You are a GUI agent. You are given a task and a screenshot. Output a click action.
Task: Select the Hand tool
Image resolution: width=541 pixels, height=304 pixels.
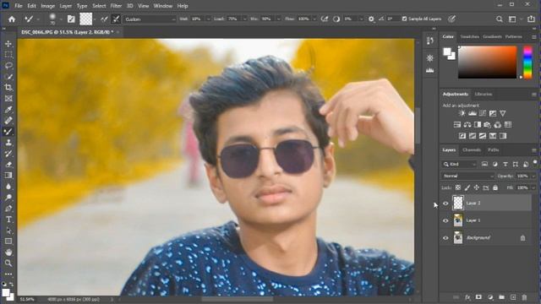[x=8, y=252]
